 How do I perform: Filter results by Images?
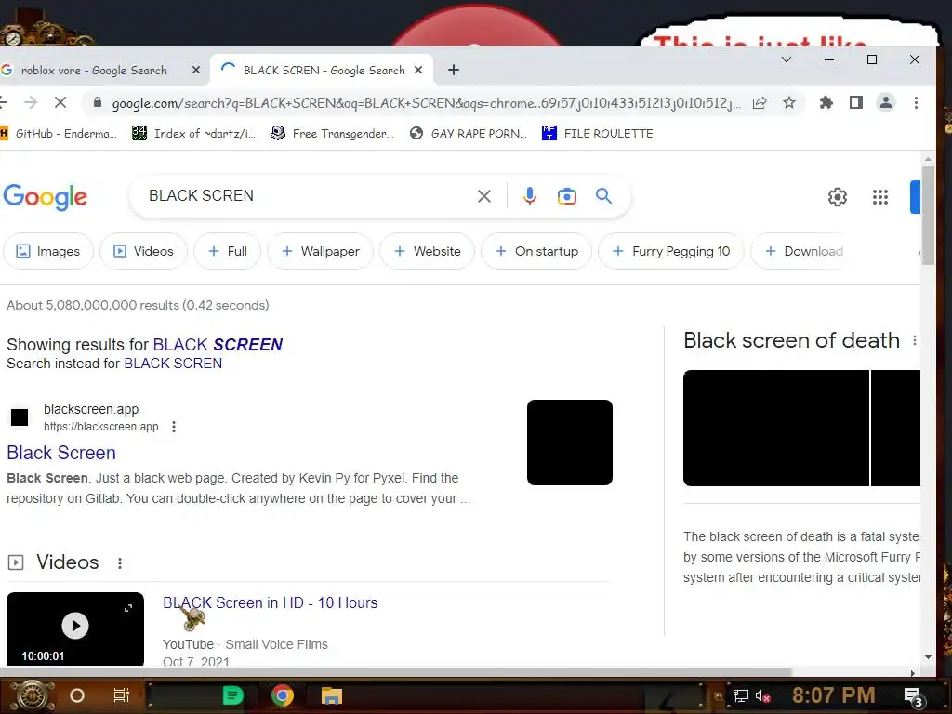pos(48,251)
